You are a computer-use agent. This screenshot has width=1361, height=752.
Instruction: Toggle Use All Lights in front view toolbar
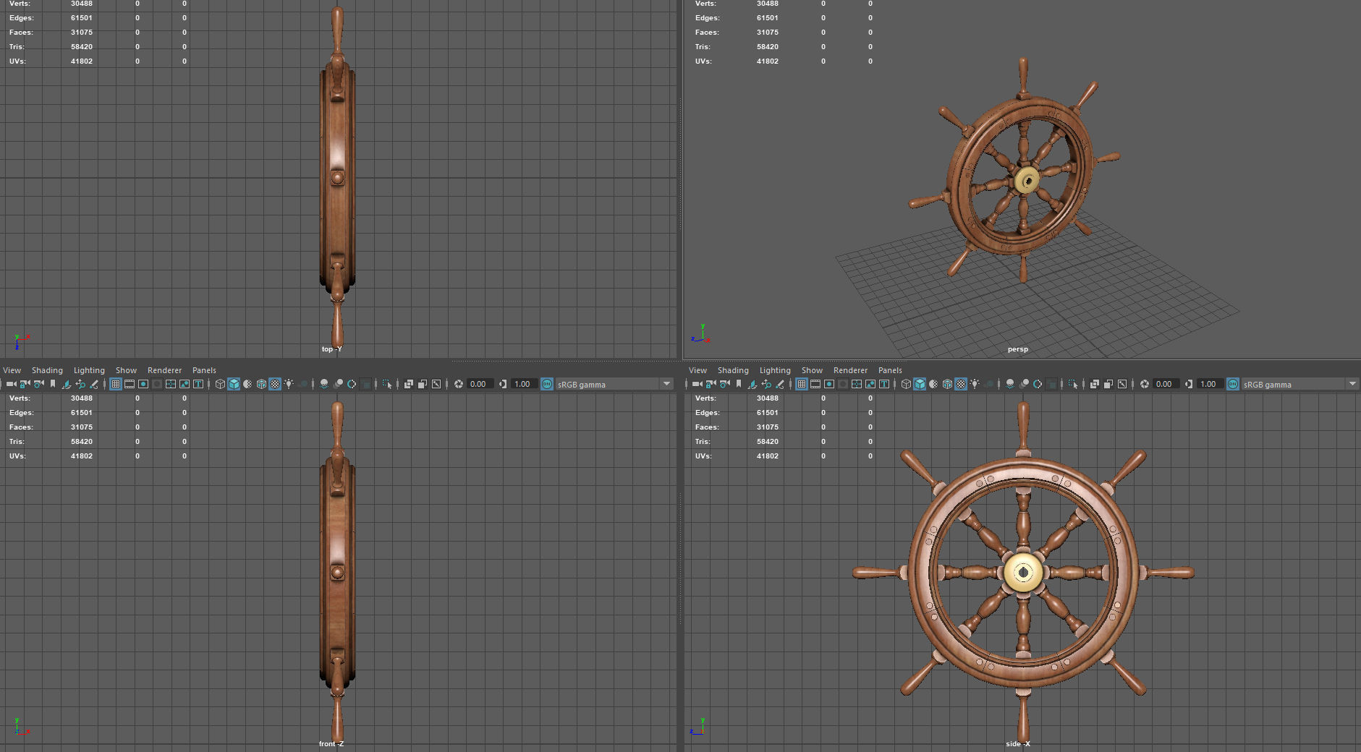289,384
